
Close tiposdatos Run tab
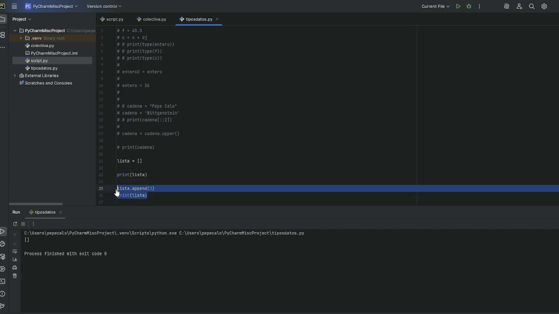(x=61, y=212)
